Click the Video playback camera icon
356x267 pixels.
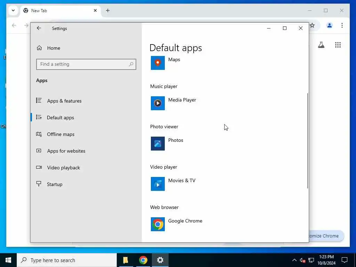coord(39,167)
